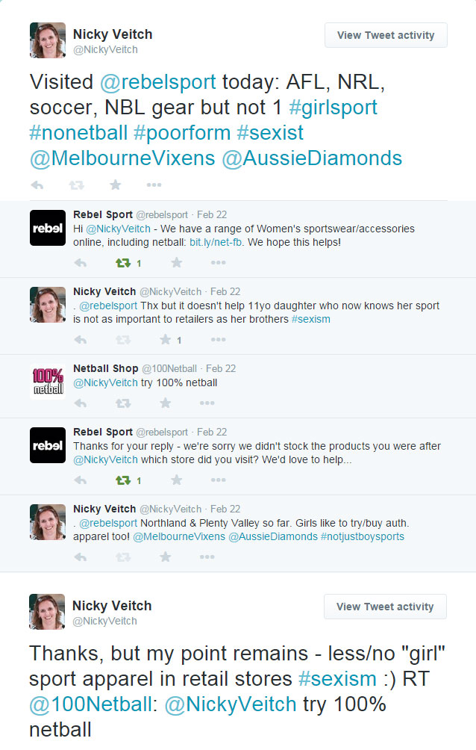Reply to the Northland & Plenty Valley tweet
Image resolution: width=476 pixels, height=750 pixels.
[81, 557]
